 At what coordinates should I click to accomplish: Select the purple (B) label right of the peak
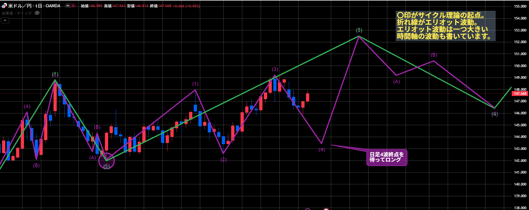(434, 55)
